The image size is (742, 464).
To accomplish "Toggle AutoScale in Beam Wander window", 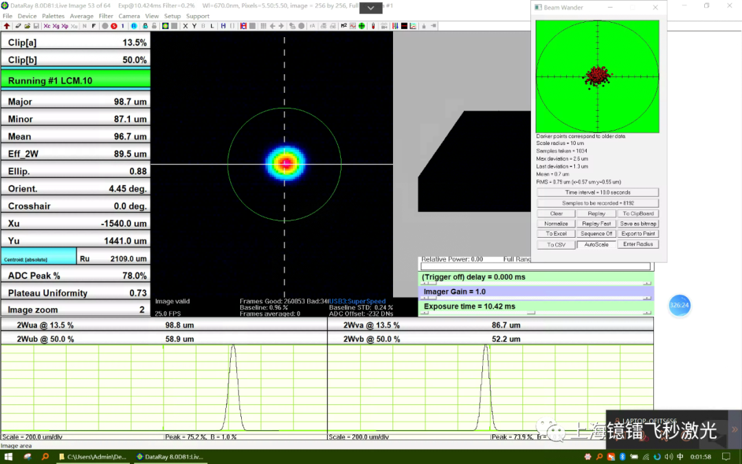I will click(x=596, y=244).
